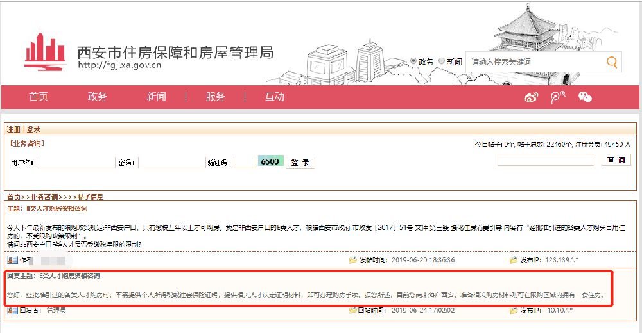Open the 首页 navigation menu item
642x333 pixels.
pos(39,97)
